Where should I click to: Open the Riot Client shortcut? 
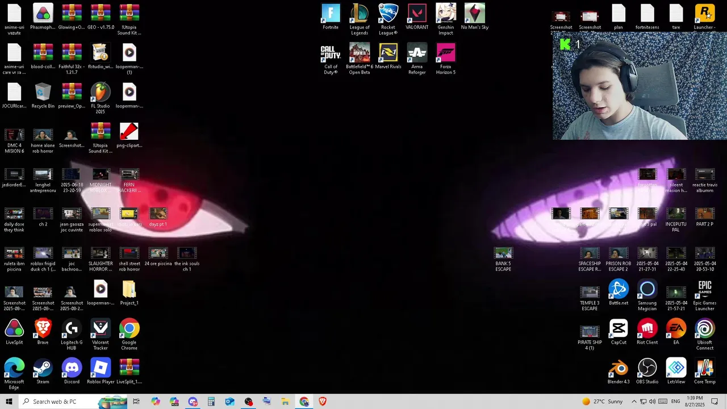click(647, 332)
